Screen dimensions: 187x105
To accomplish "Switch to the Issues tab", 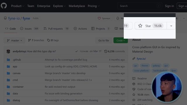I will [29, 29].
